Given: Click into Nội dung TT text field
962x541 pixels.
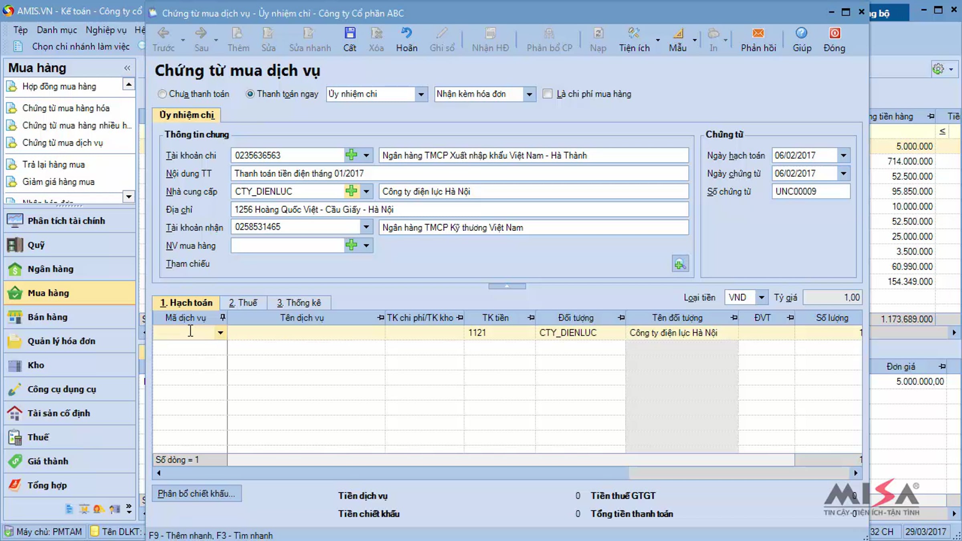Looking at the screenshot, I should coord(460,174).
